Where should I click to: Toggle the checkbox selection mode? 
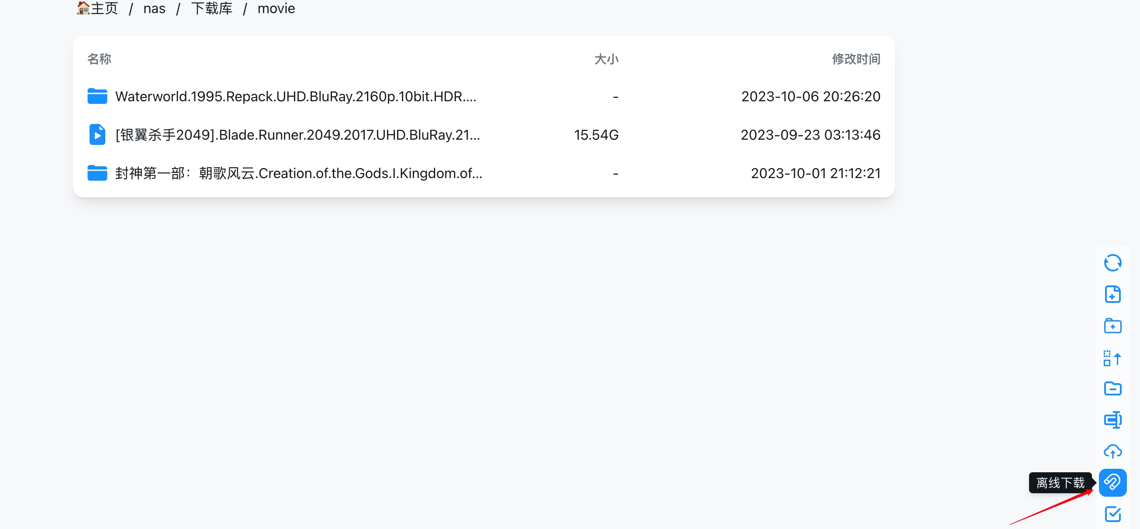coord(1112,514)
